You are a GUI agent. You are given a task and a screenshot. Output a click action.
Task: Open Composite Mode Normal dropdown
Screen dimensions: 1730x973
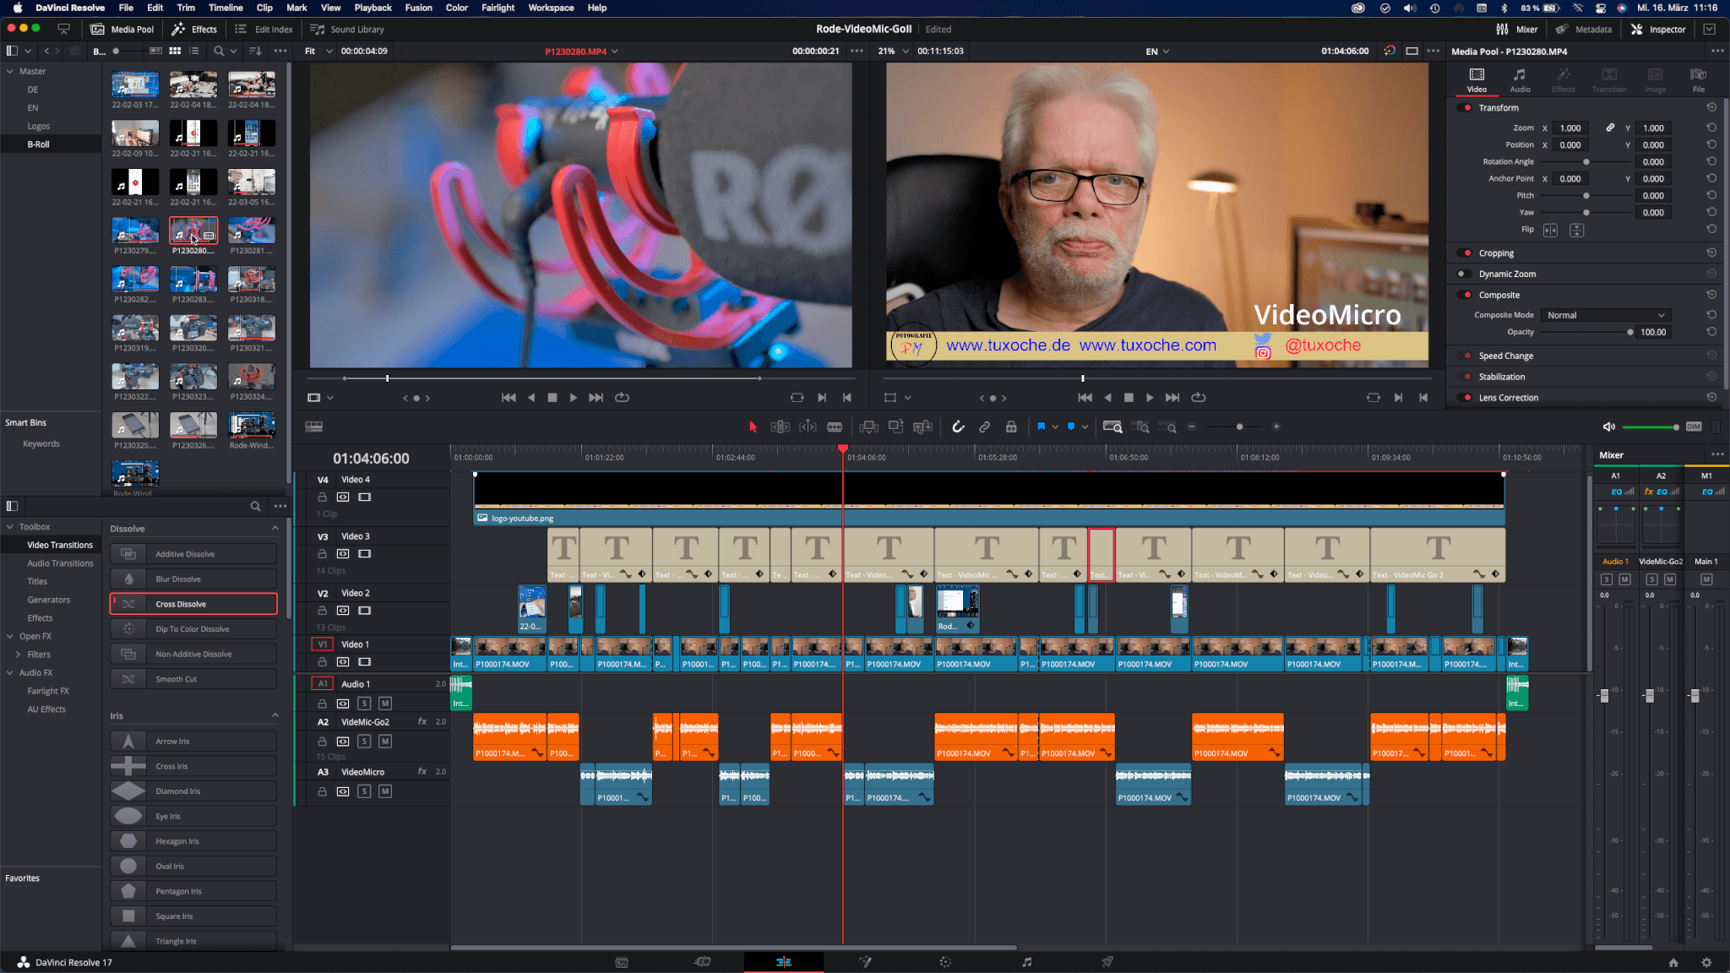tap(1606, 315)
